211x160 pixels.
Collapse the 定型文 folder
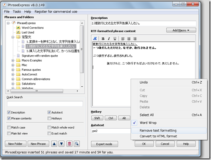click(x=13, y=37)
